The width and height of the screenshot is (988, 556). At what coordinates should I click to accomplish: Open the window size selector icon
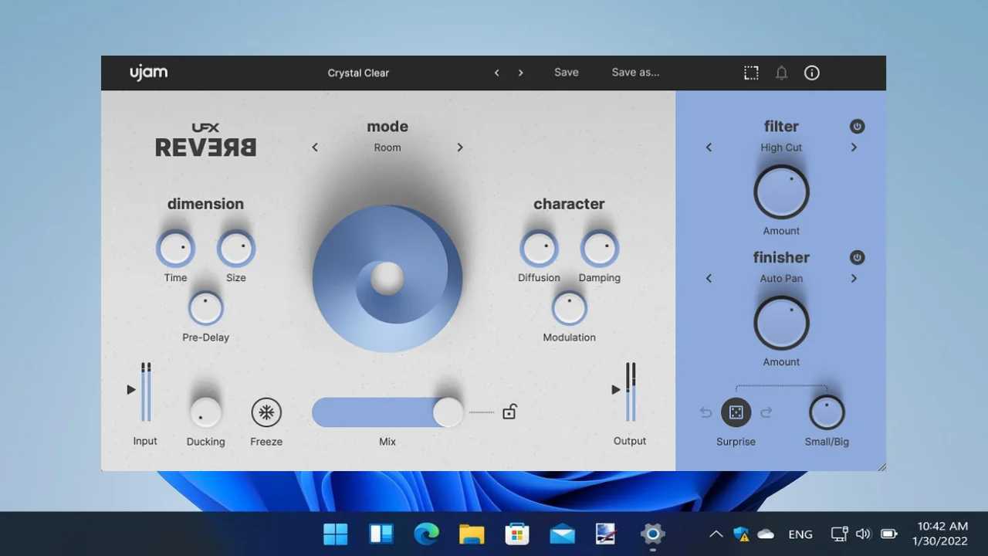tap(751, 73)
